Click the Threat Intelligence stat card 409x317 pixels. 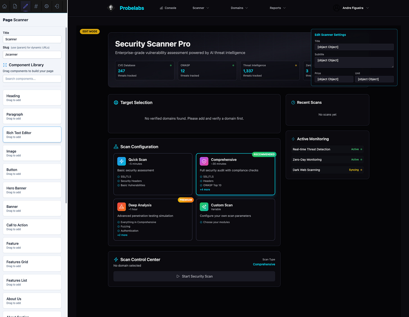pyautogui.click(x=270, y=71)
